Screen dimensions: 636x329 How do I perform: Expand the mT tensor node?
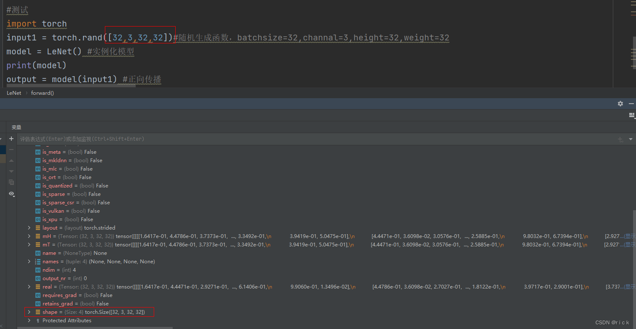(x=29, y=245)
